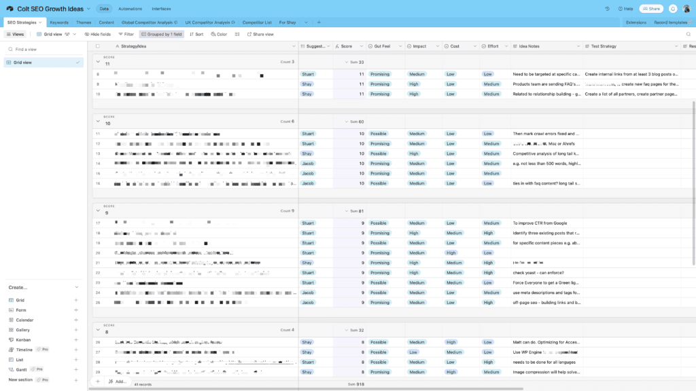The height and width of the screenshot is (391, 696).
Task: Switch to Global Competitor Analysis tab
Action: click(149, 22)
